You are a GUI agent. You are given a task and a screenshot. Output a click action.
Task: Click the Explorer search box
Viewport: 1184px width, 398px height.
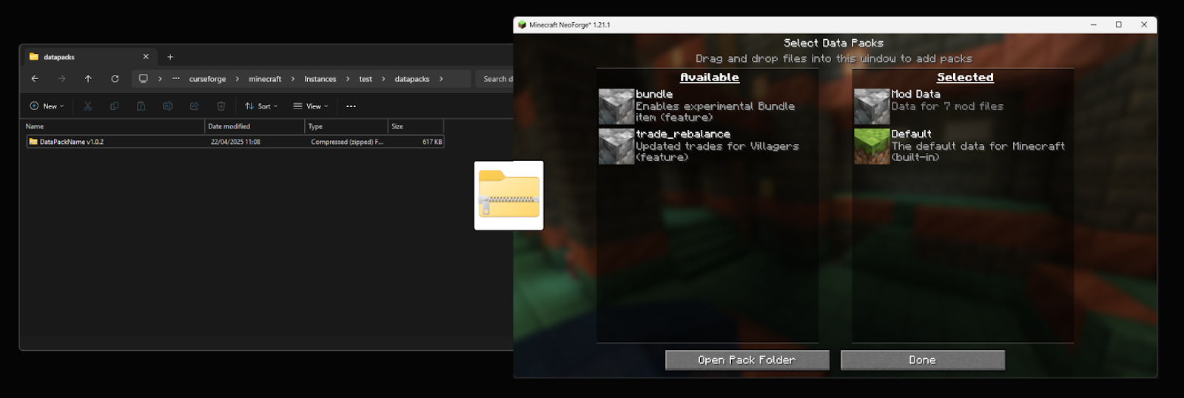(x=494, y=79)
